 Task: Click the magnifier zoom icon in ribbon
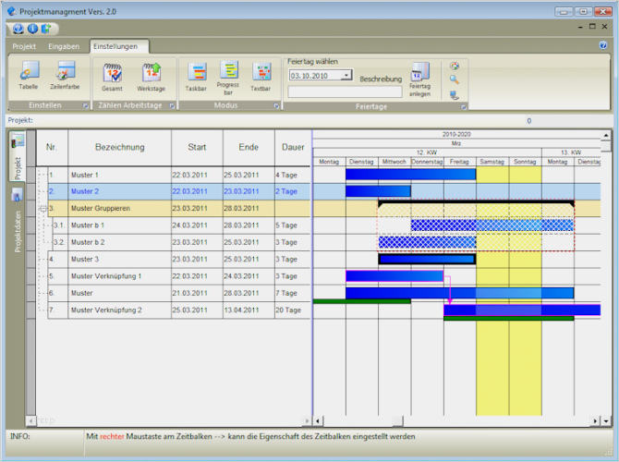tap(454, 80)
